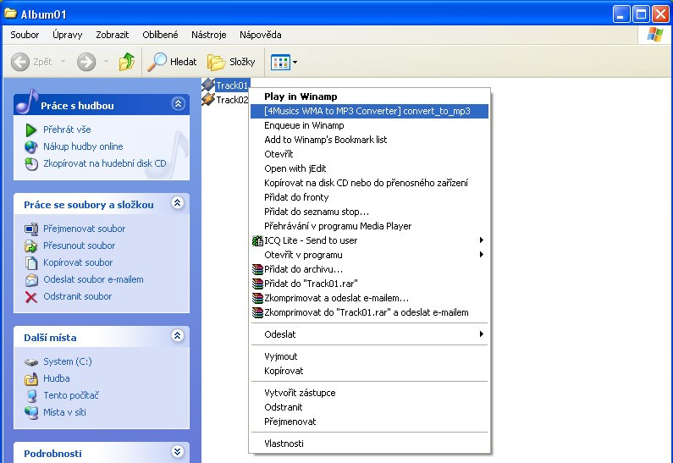Click the Tento počítač computer icon
The width and height of the screenshot is (673, 463).
(x=31, y=395)
